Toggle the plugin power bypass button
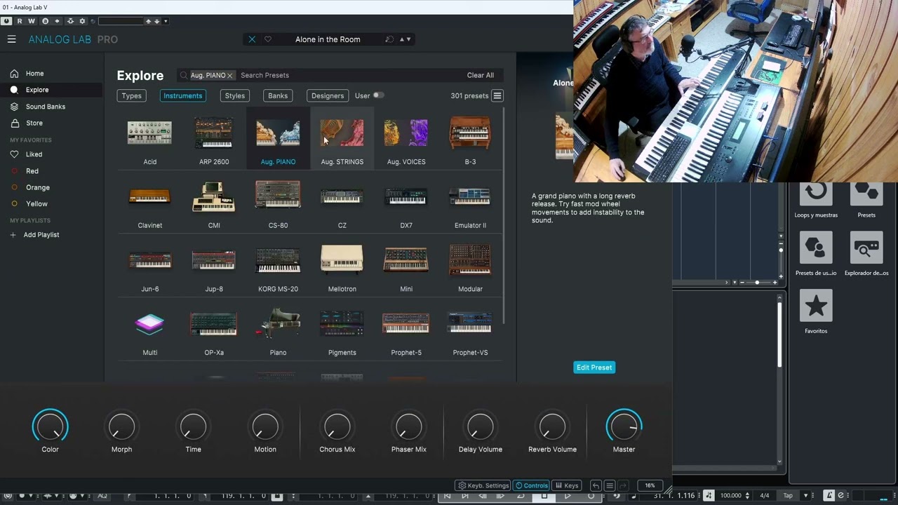The height and width of the screenshot is (505, 898). coord(6,21)
